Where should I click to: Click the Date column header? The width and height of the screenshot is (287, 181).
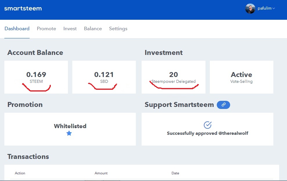tap(175, 173)
